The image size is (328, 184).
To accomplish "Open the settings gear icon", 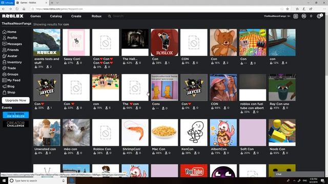I will pyautogui.click(x=319, y=16).
